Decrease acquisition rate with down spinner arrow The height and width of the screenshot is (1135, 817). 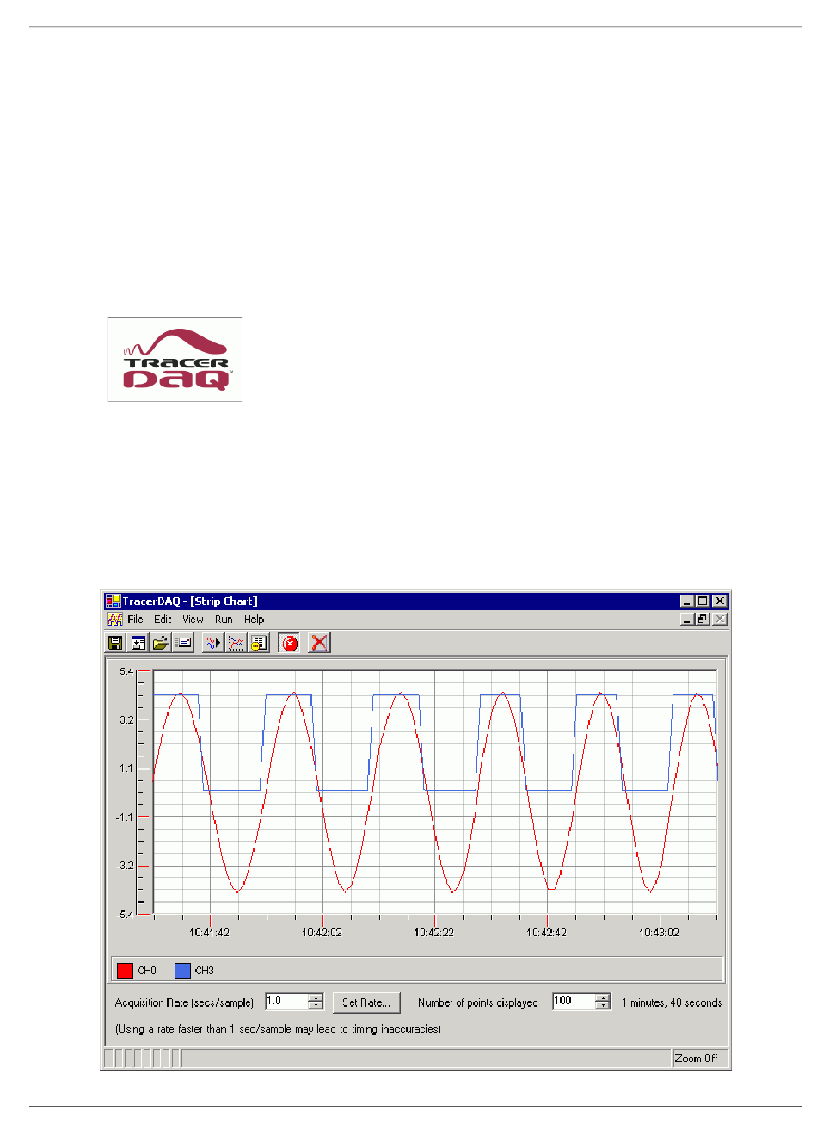click(316, 1006)
